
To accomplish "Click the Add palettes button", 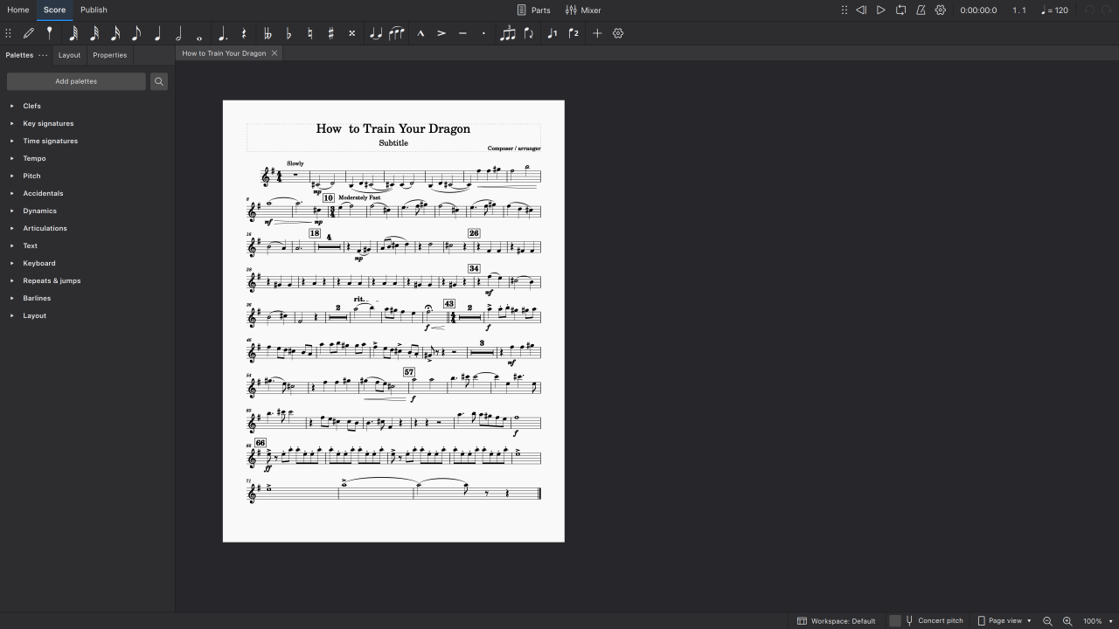I will click(76, 81).
